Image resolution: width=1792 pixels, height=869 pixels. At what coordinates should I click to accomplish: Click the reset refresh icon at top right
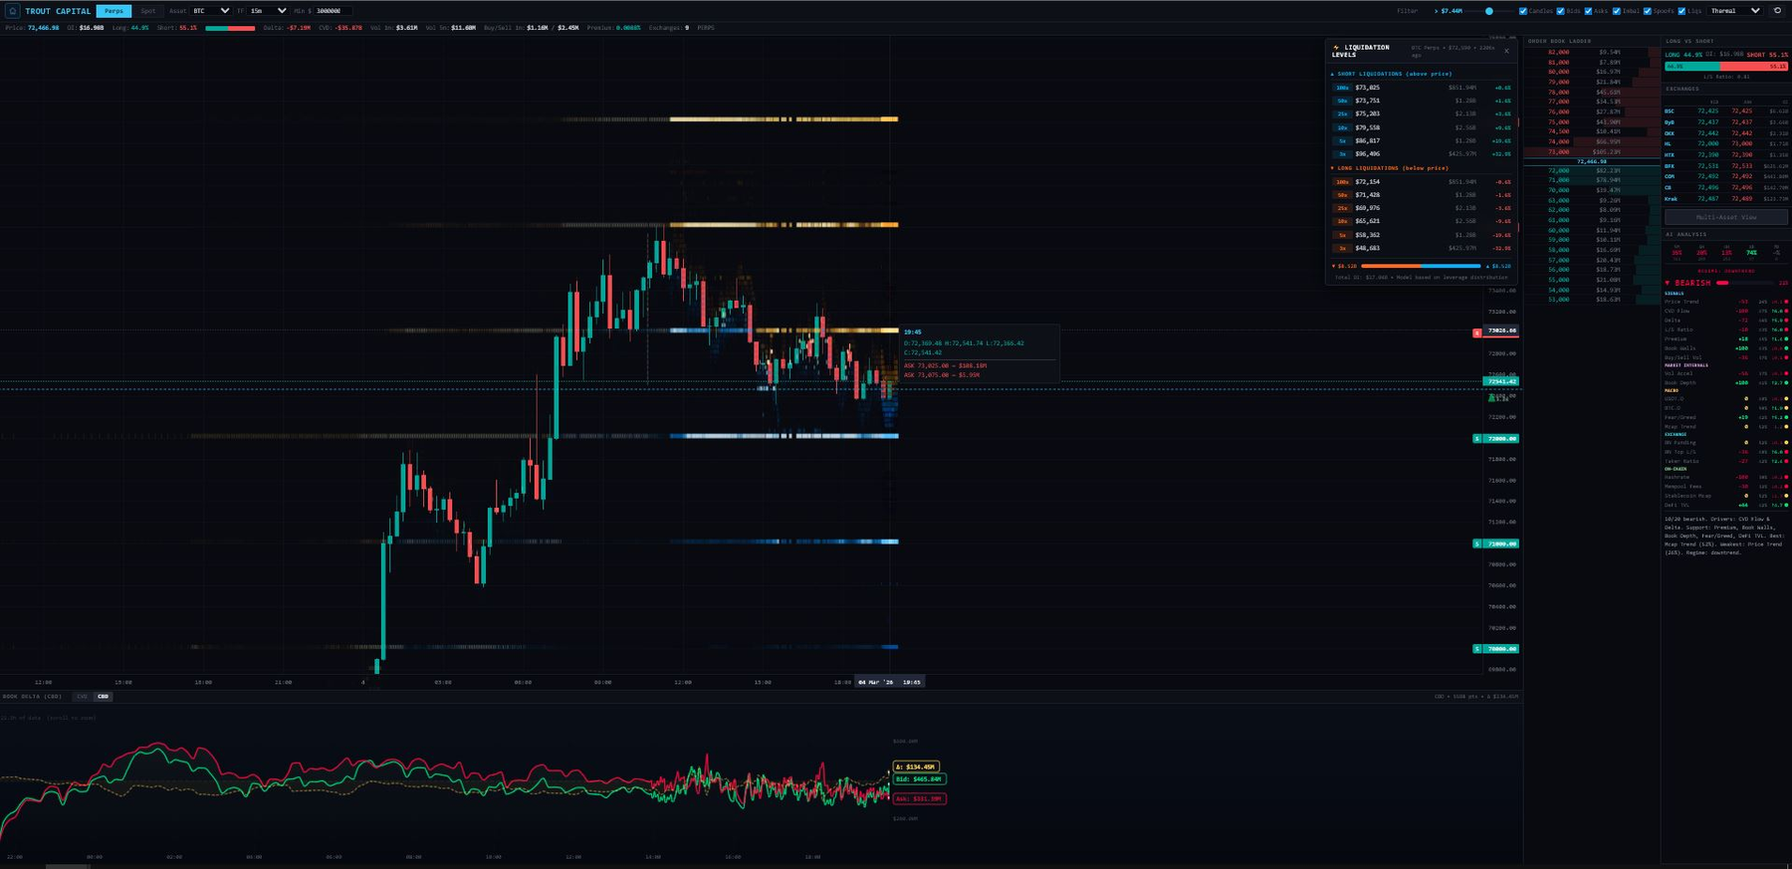pos(1777,11)
